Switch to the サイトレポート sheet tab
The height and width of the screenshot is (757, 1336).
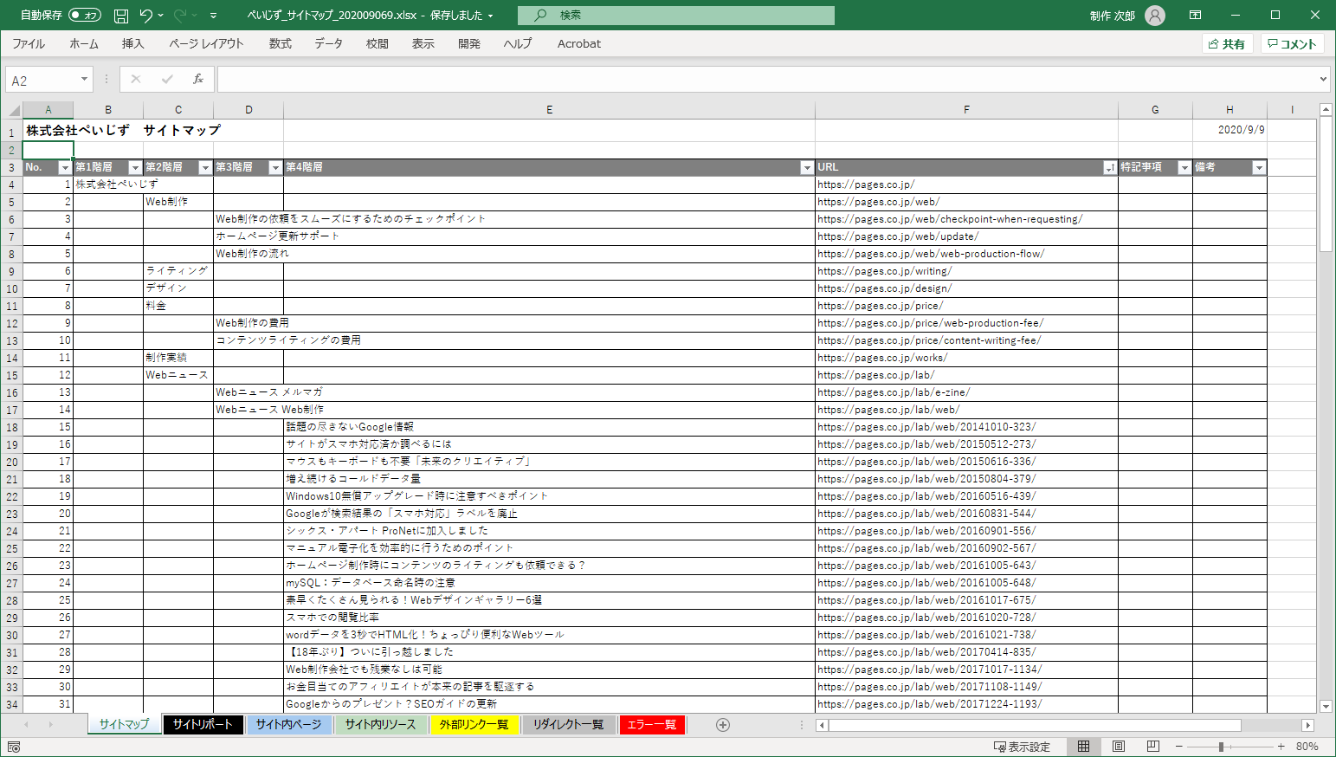click(x=202, y=725)
